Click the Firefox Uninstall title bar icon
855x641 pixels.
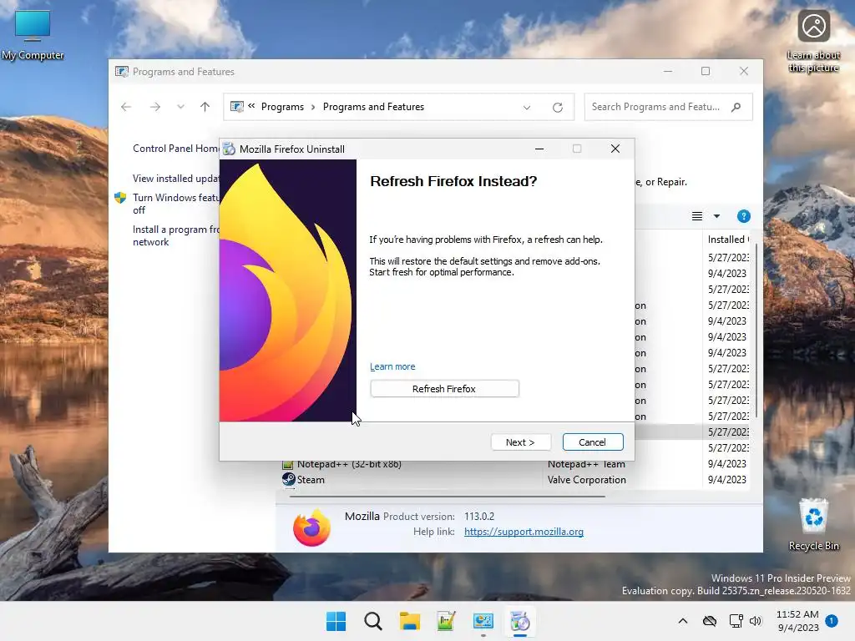point(229,149)
